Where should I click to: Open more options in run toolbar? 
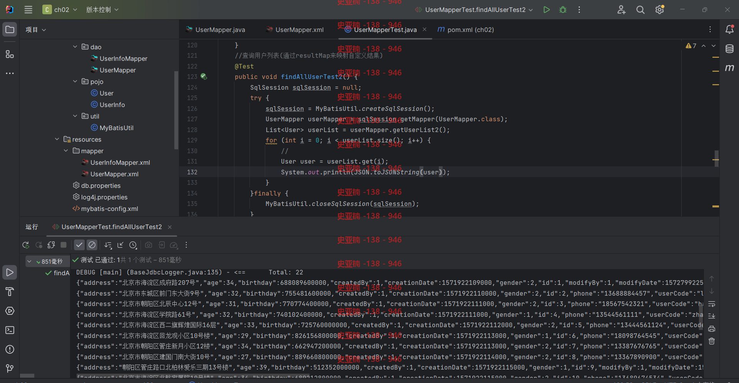186,245
